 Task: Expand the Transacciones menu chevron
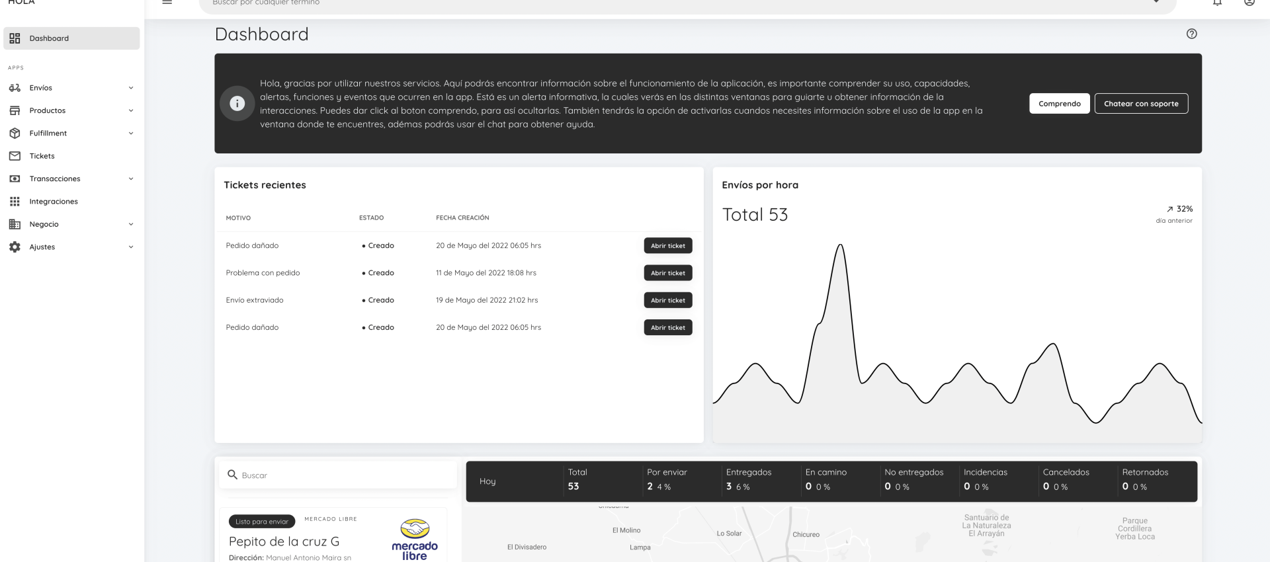click(x=131, y=179)
